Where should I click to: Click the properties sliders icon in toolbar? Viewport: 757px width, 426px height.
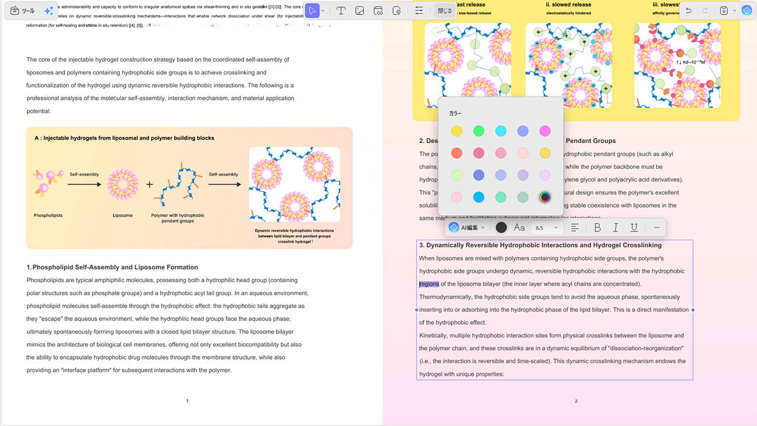[419, 10]
